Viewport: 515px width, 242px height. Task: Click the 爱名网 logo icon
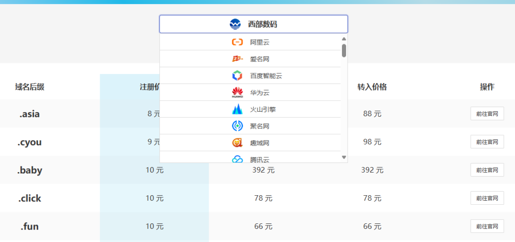click(237, 59)
